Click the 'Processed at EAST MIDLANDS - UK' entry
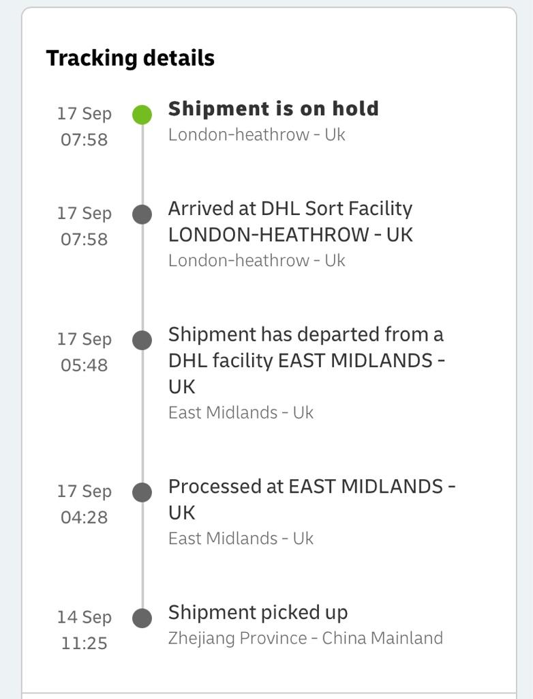Image resolution: width=533 pixels, height=699 pixels. pyautogui.click(x=311, y=499)
